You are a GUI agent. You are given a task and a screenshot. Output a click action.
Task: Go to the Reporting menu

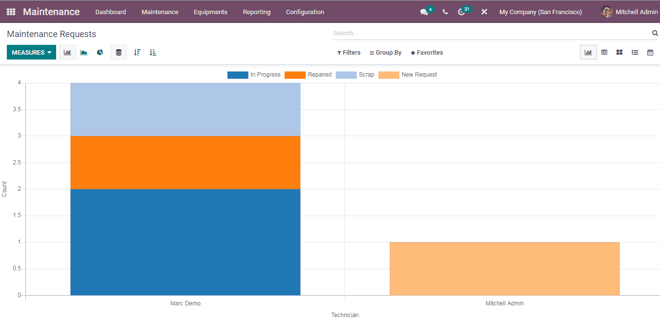(256, 12)
